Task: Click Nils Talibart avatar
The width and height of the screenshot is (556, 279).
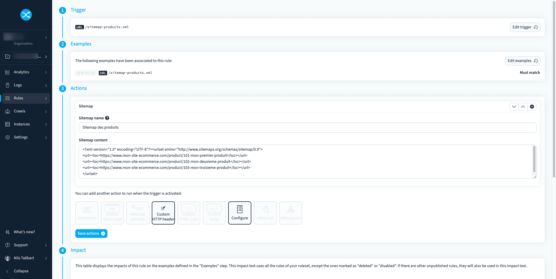Action: pyautogui.click(x=8, y=258)
